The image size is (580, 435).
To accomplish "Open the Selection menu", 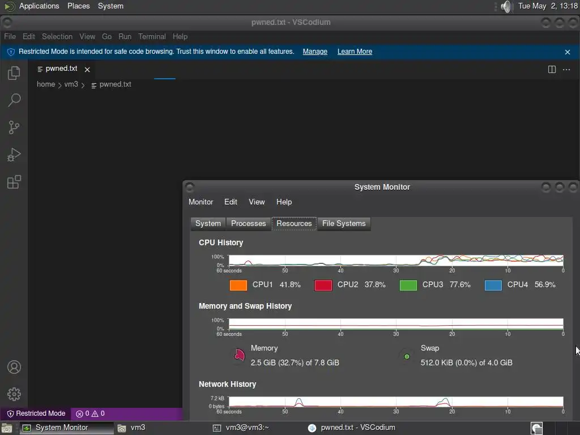I will pos(57,37).
